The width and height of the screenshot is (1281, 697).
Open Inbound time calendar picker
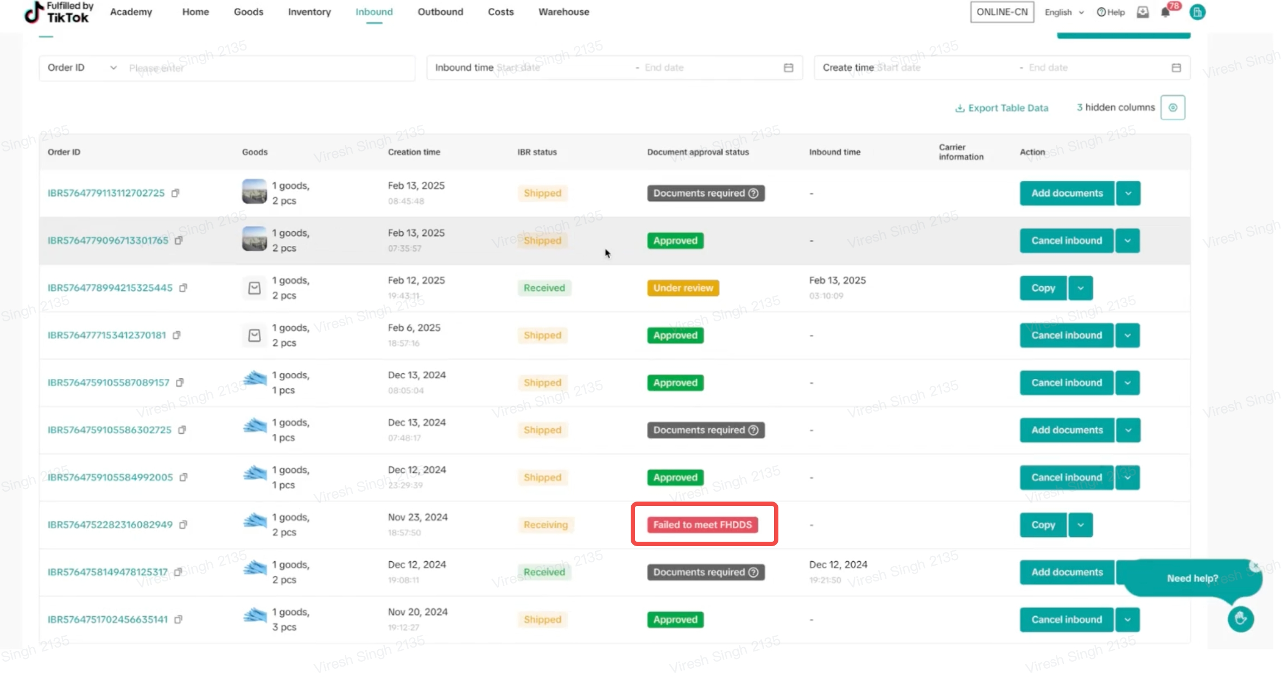[x=788, y=68]
